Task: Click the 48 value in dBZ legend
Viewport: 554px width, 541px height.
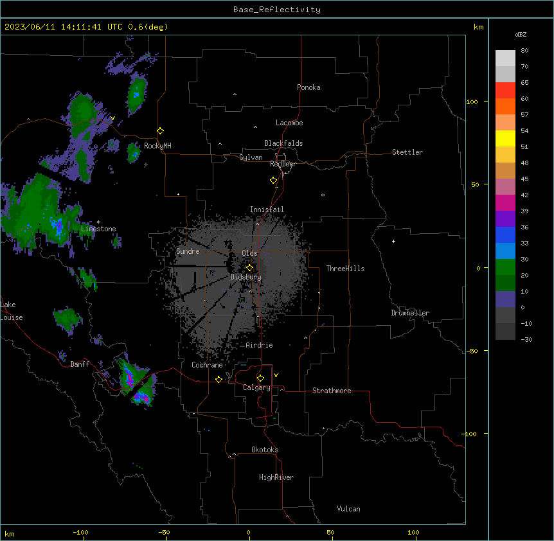Action: coord(524,163)
